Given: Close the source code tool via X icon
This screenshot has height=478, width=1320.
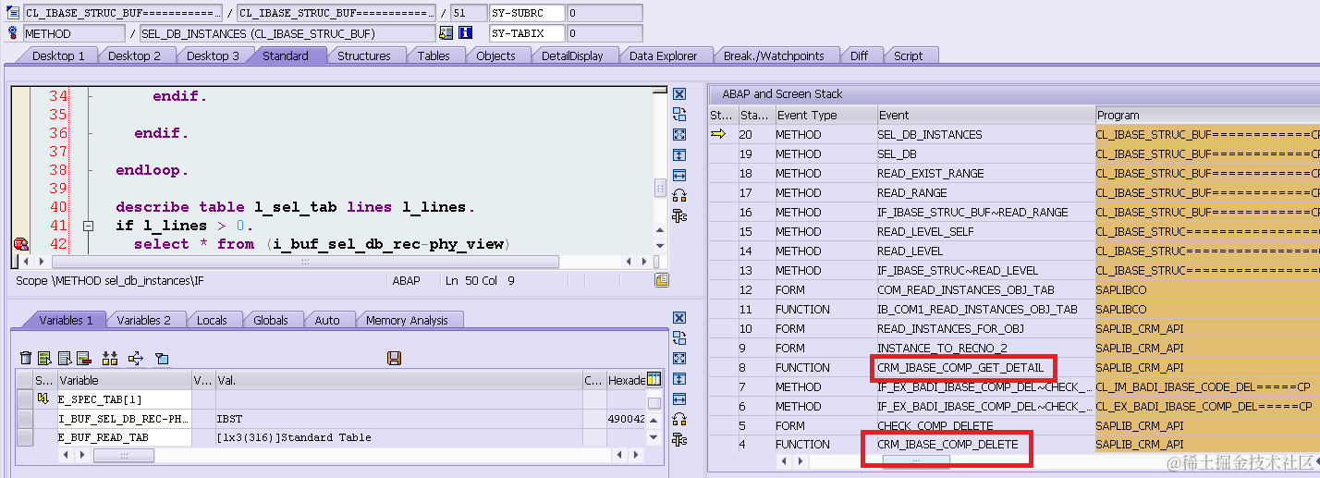Looking at the screenshot, I should pyautogui.click(x=679, y=94).
